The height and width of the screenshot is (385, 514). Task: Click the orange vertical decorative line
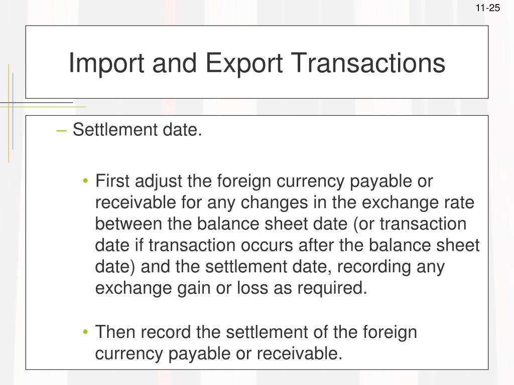click(9, 113)
